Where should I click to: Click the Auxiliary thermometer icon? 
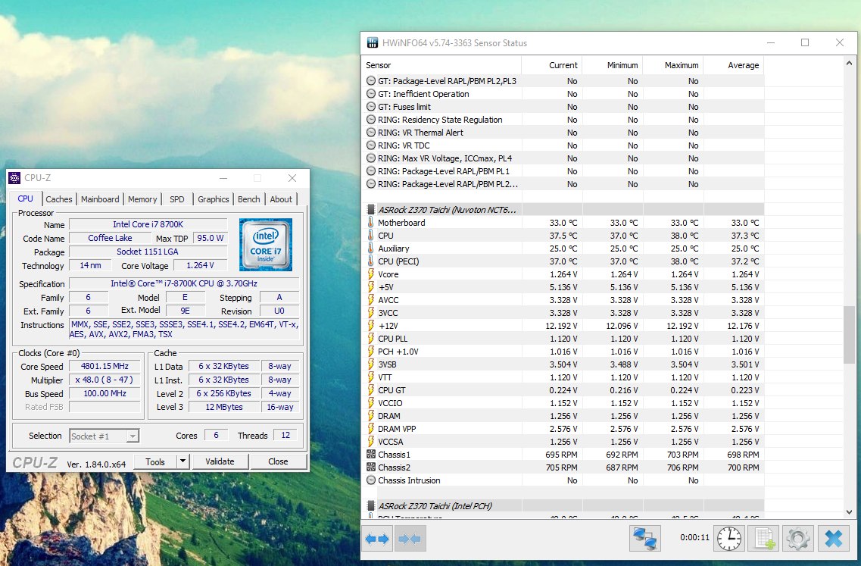tap(370, 249)
